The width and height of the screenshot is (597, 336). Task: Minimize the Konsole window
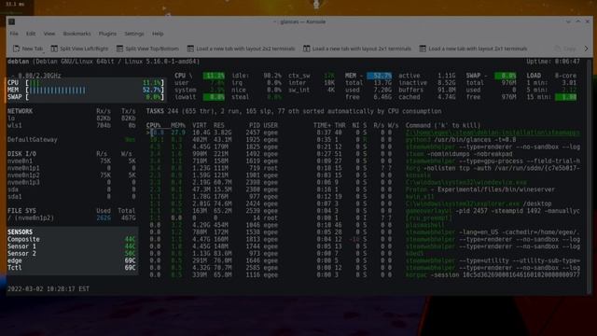[x=568, y=22]
